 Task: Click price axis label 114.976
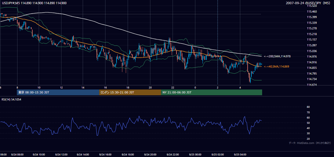312,57
